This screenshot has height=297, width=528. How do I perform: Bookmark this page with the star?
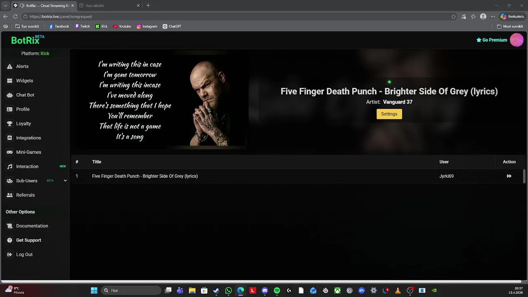coord(453,16)
